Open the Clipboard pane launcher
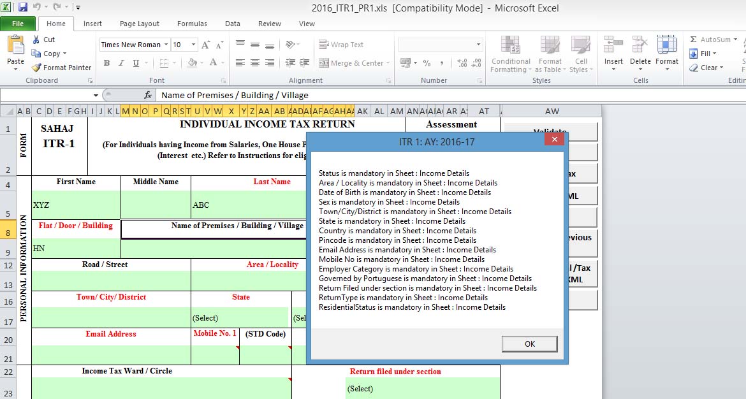 tap(91, 81)
